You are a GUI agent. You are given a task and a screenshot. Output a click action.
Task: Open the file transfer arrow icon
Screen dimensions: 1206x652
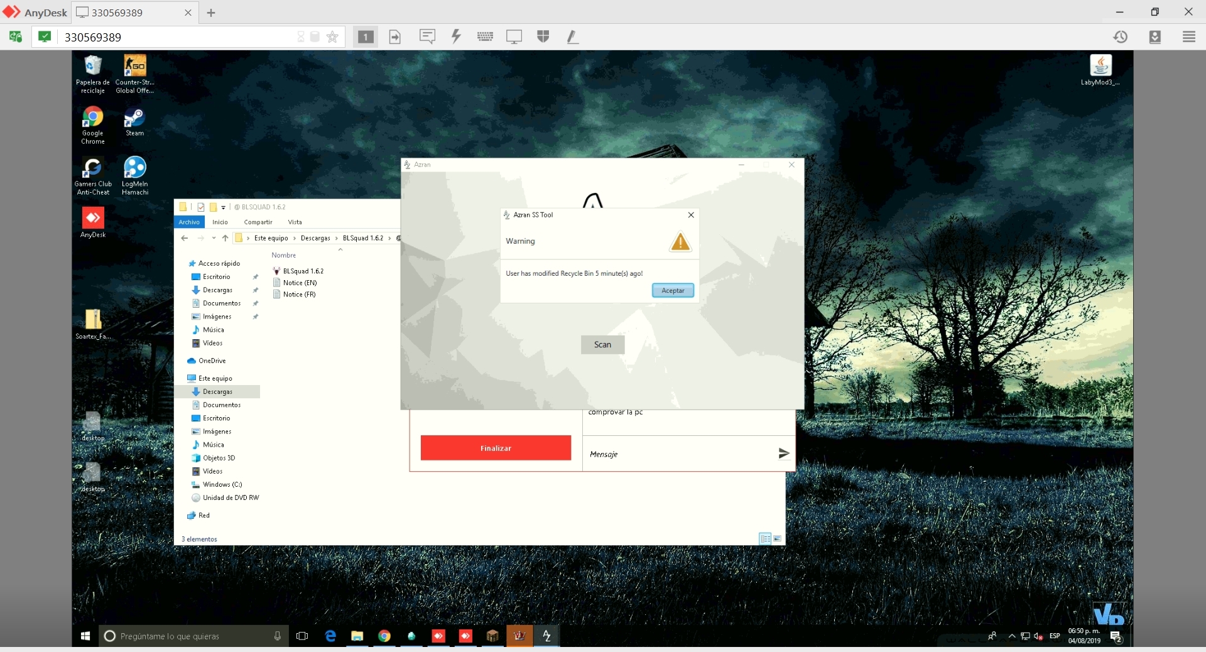click(x=395, y=37)
